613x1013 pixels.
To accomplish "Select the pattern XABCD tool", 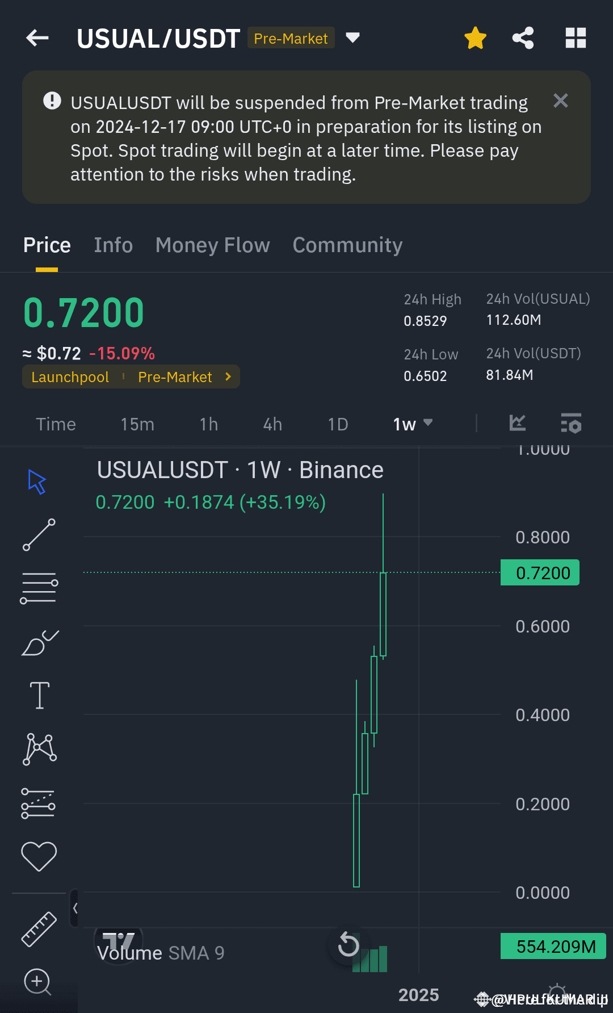I will 39,749.
